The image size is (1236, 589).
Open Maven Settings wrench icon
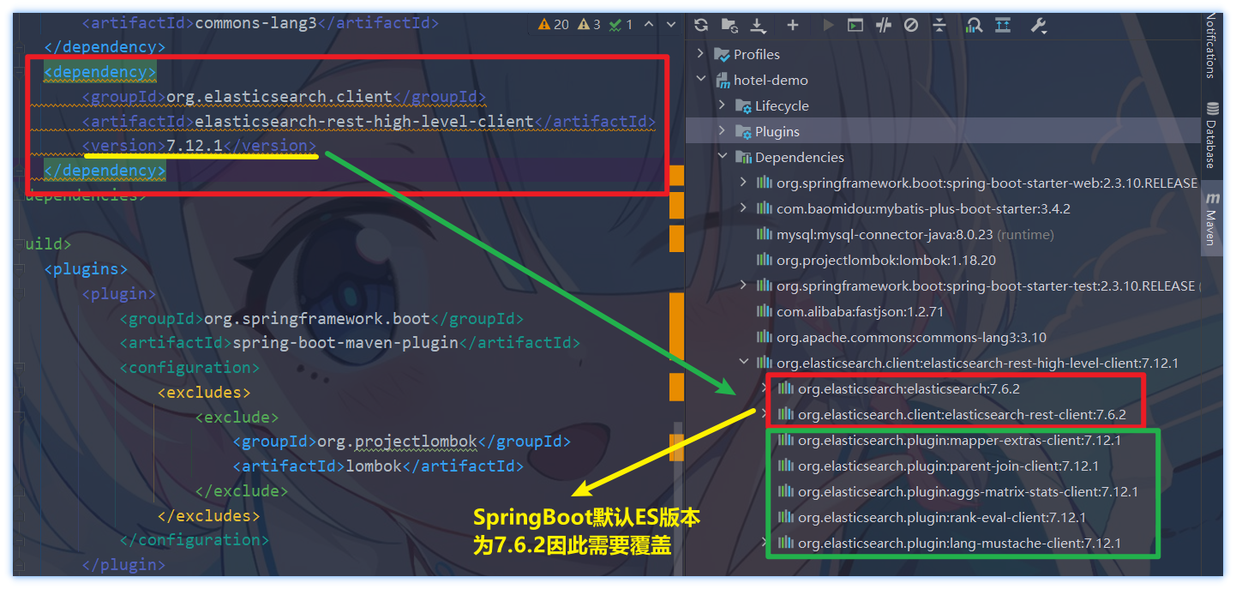pos(1038,25)
